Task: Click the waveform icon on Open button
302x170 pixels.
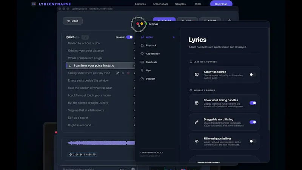Action: (68, 21)
